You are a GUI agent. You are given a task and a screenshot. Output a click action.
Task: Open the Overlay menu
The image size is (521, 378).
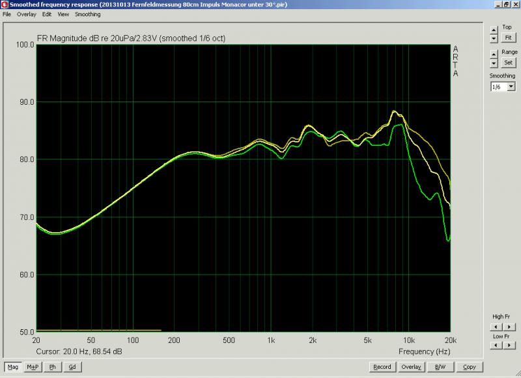pos(27,14)
